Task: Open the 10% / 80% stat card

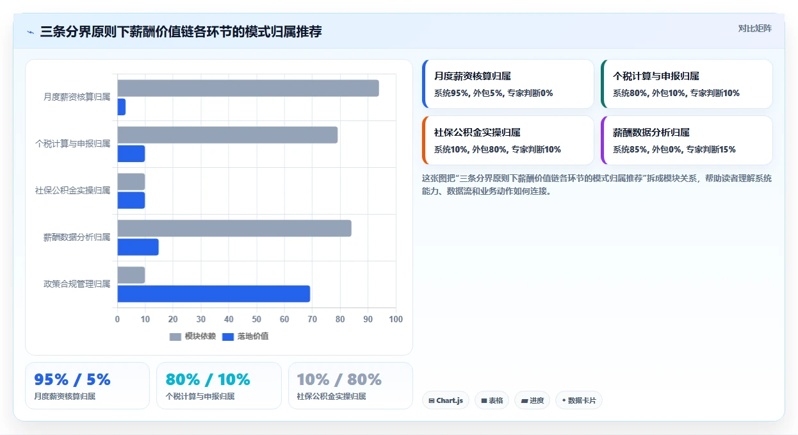Action: (350, 386)
